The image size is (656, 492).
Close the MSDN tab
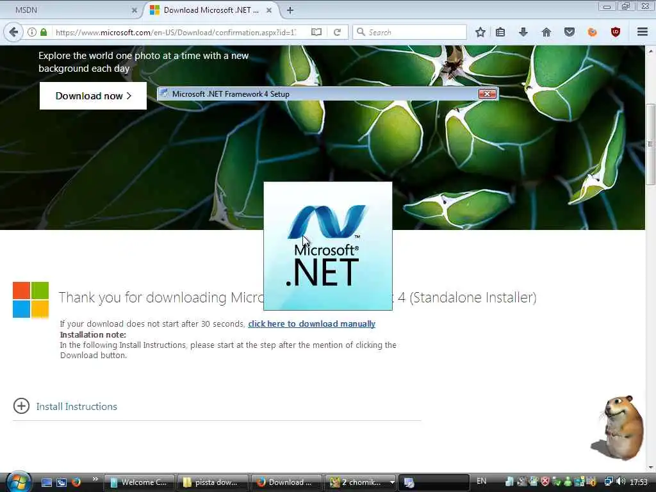point(135,10)
